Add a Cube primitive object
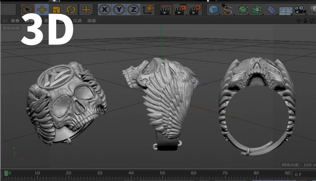Viewport: 316px width, 181px height. 214,10
